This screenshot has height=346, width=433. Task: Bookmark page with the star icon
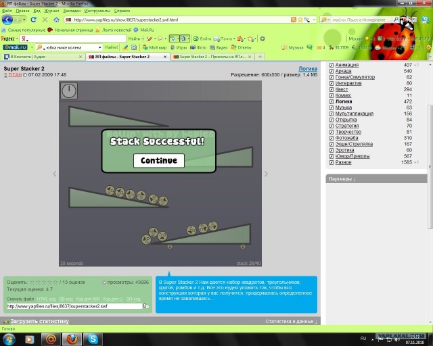pyautogui.click(x=300, y=20)
